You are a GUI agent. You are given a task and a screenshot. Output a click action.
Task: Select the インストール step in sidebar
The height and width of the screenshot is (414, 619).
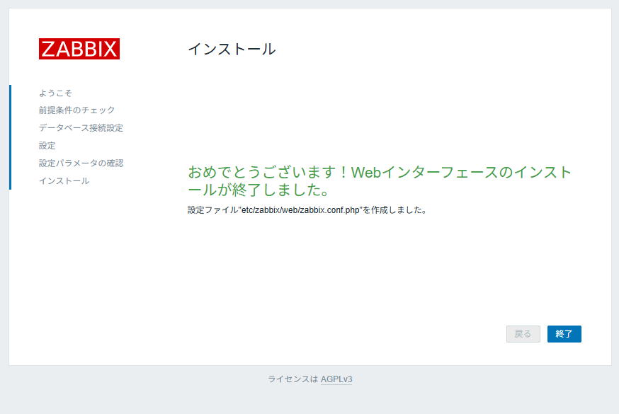coord(64,181)
